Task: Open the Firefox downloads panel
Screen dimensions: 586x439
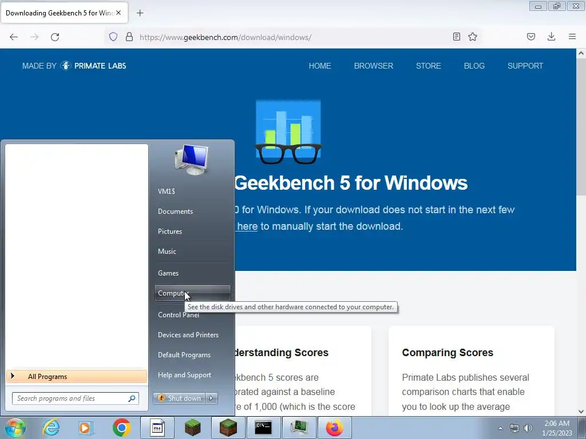Action: click(551, 37)
